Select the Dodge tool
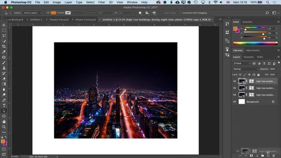The width and height of the screenshot is (281, 158). click(4, 95)
